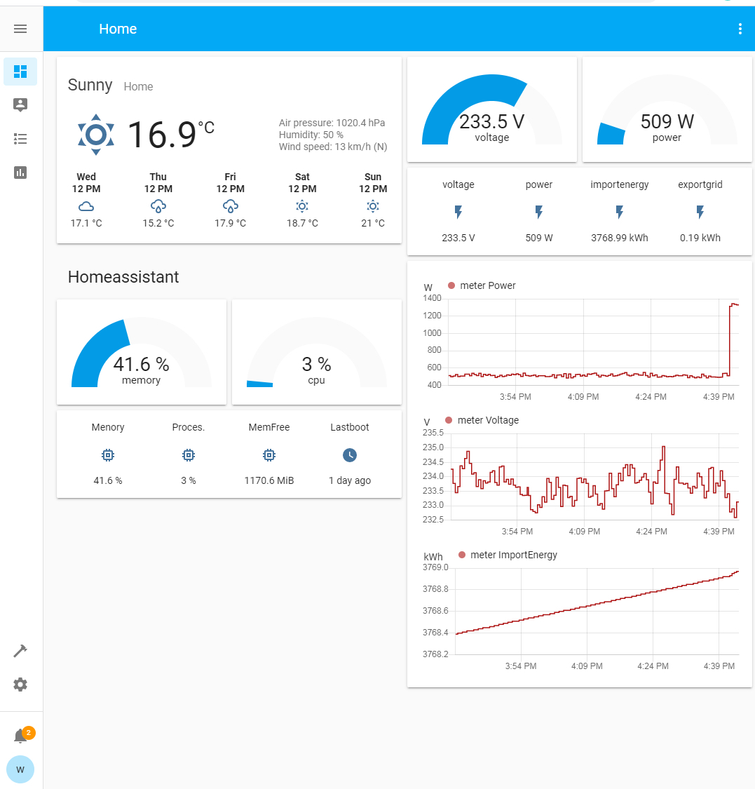Toggle the meter ImportEnergy legend series

click(x=508, y=555)
